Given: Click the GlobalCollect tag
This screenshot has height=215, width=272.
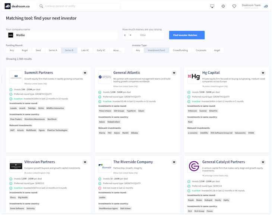Looking at the screenshot, I should coord(114,122).
